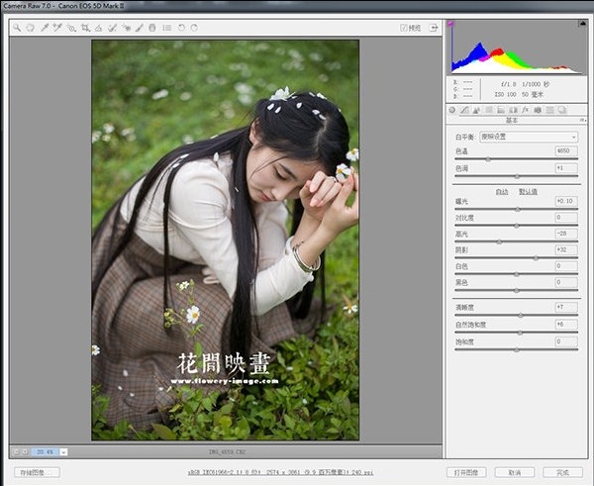Toggle shadow clipping warning on histogram

[452, 23]
